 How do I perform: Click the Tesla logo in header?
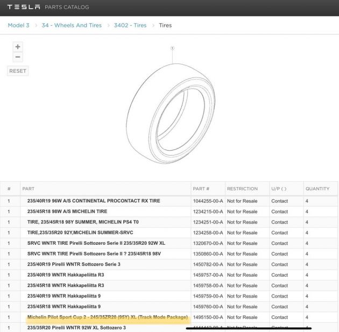pos(24,7)
